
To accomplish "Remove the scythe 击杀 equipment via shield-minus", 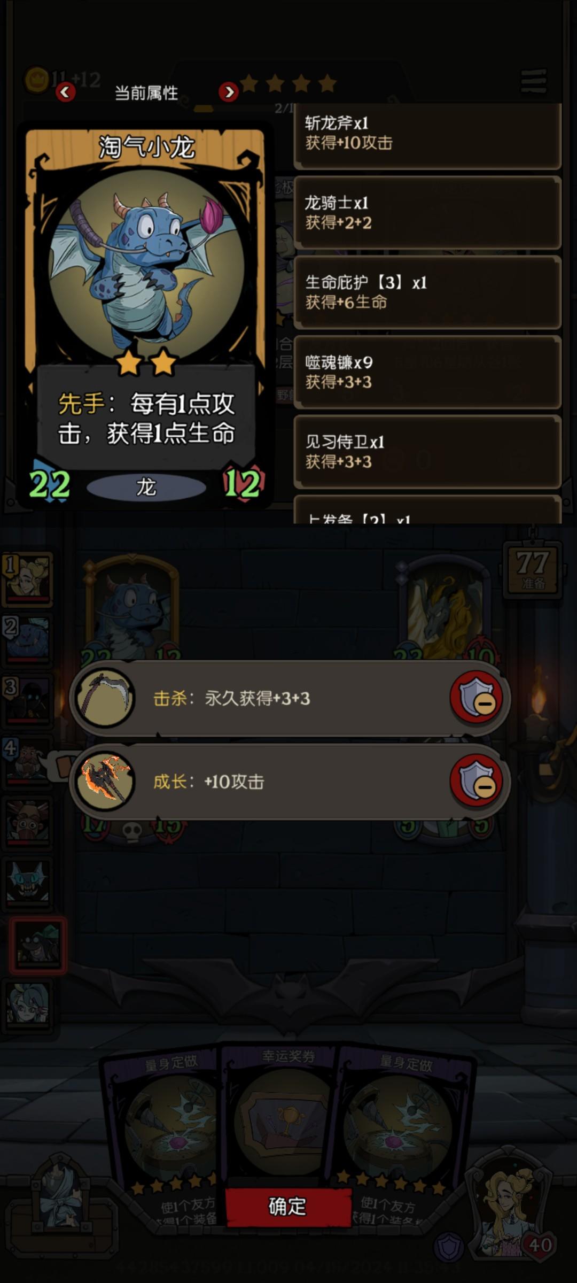I will pos(477,697).
